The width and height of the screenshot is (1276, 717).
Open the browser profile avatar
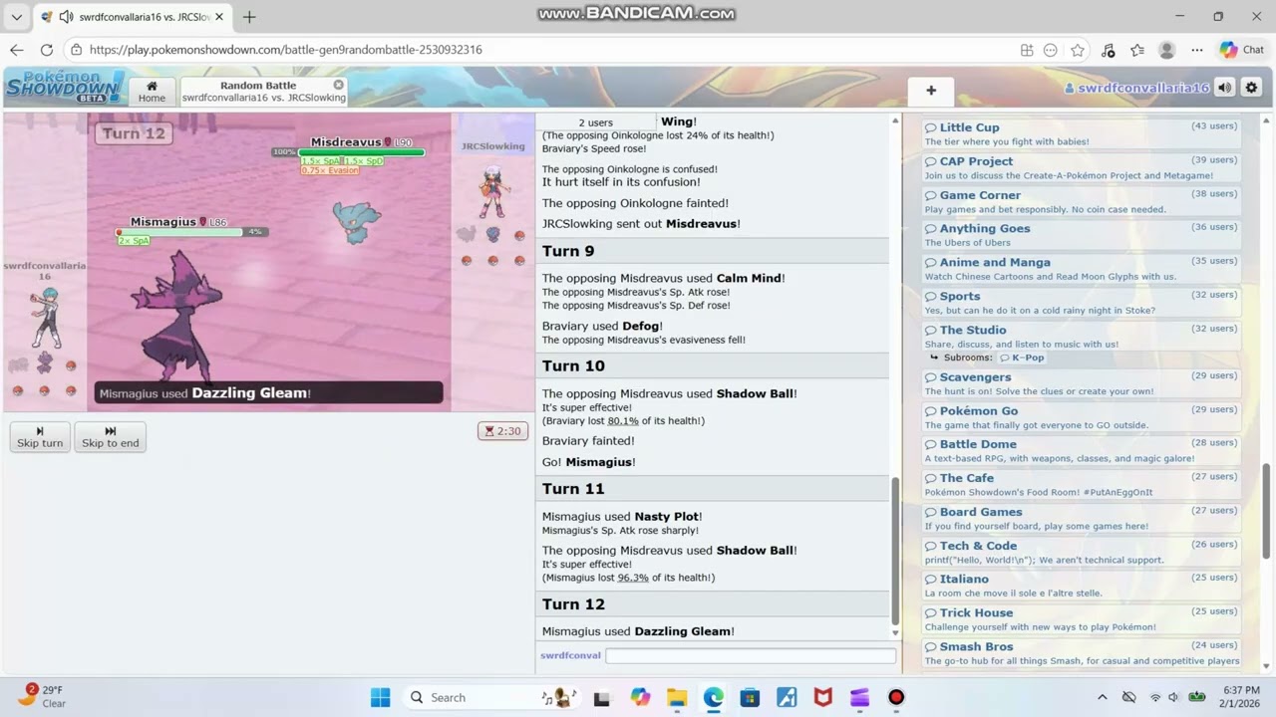coord(1167,50)
